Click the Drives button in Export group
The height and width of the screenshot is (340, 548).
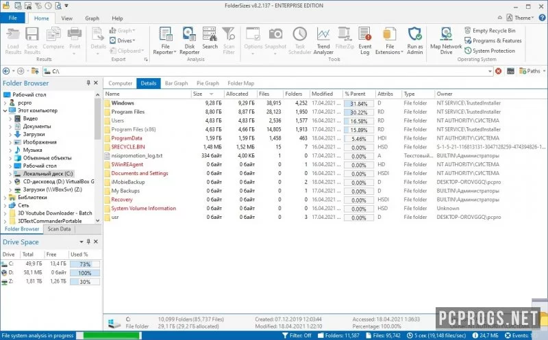[122, 40]
